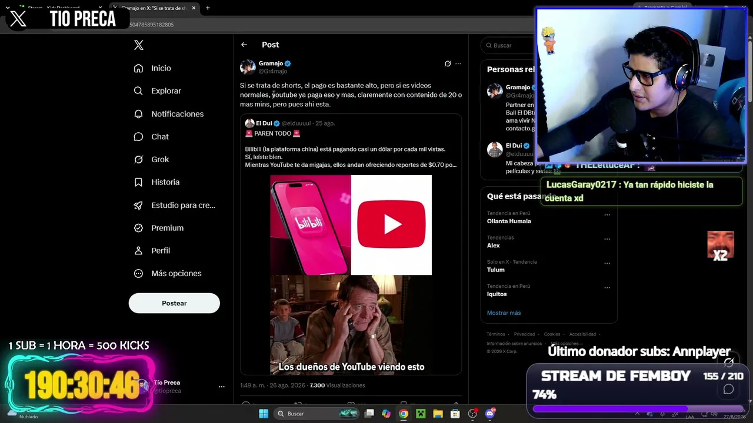Select the Historia menu label
The height and width of the screenshot is (423, 753).
165,182
